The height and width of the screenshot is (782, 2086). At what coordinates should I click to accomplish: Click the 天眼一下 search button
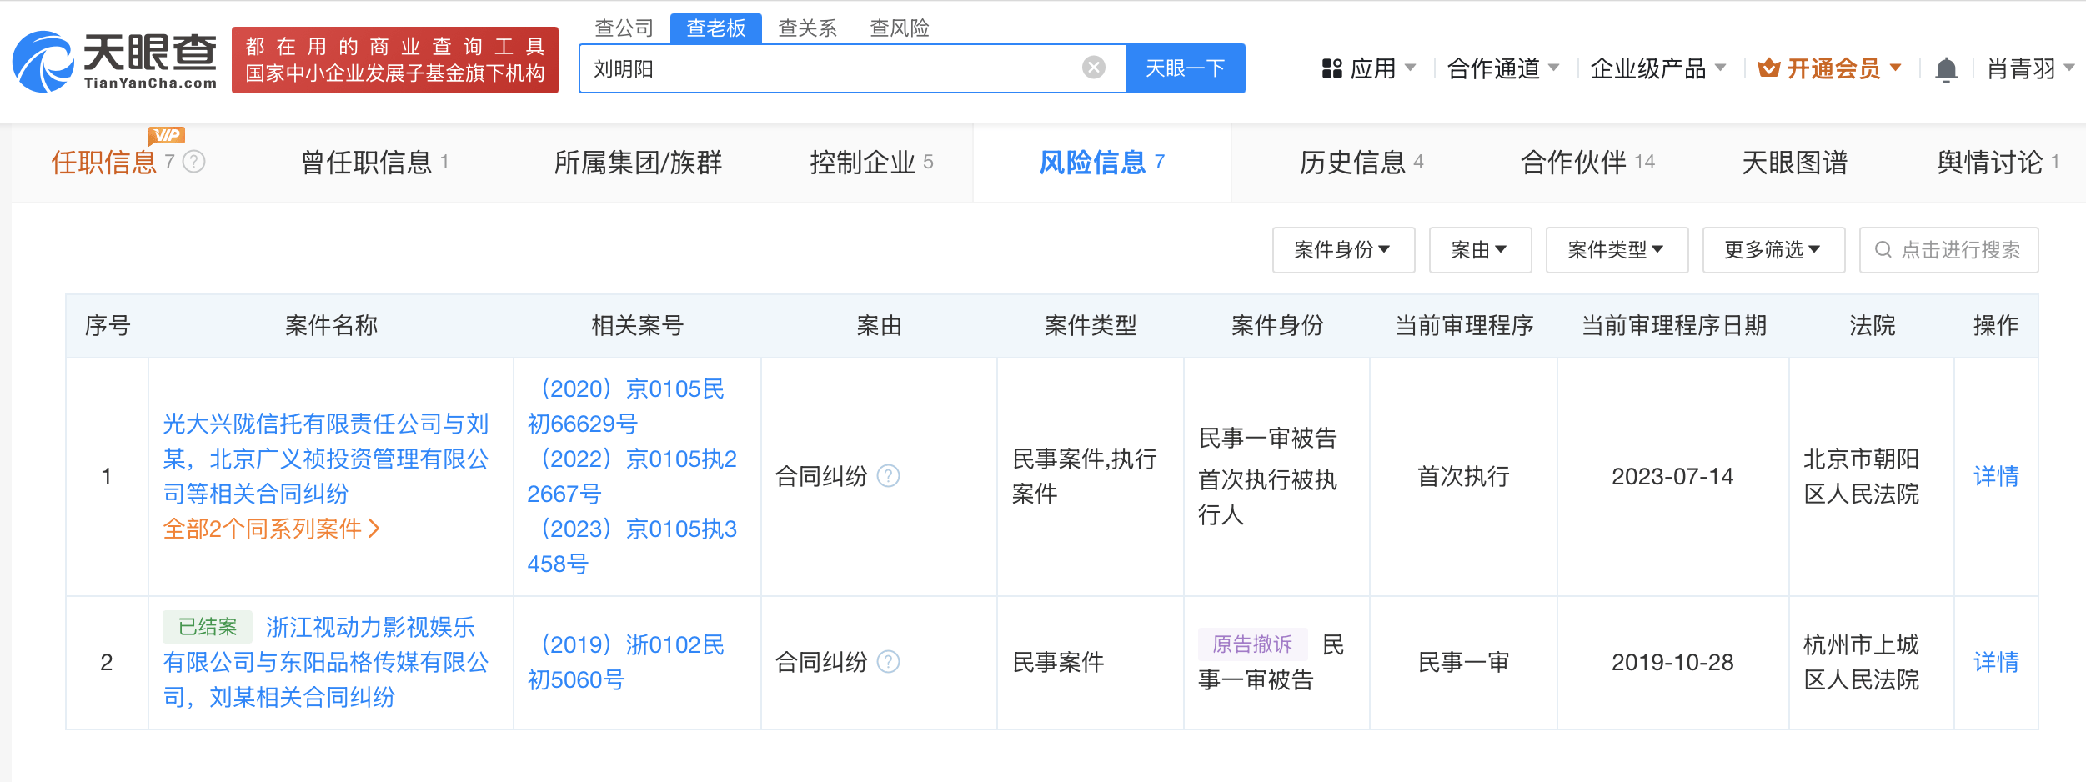click(1185, 68)
